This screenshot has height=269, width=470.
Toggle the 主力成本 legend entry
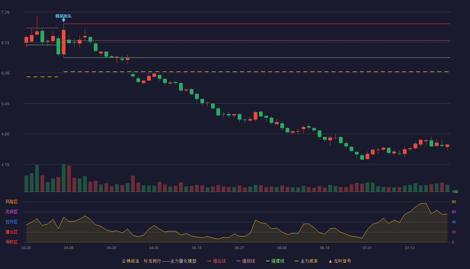tap(306, 261)
